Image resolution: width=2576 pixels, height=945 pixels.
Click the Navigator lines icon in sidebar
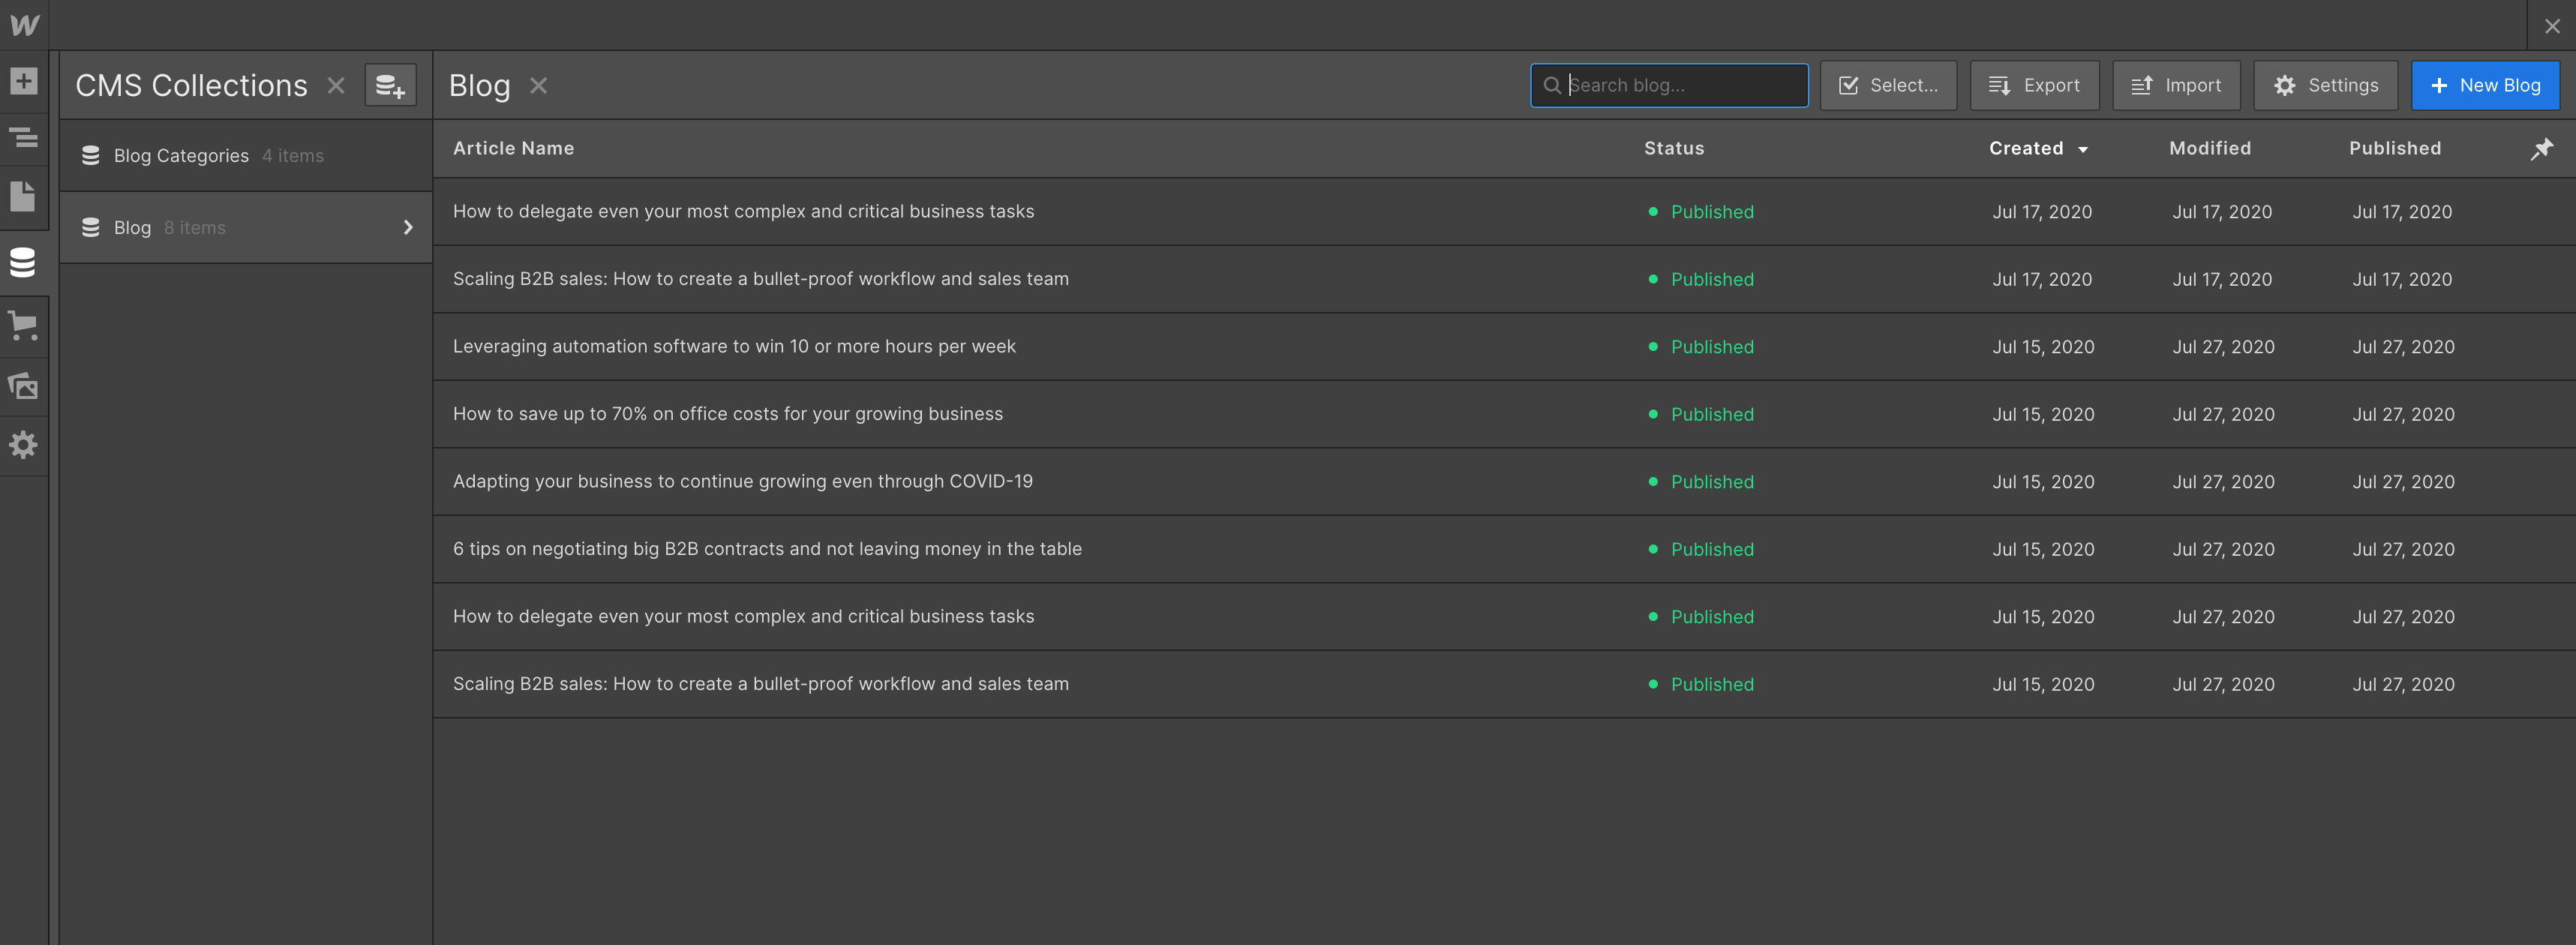[x=24, y=138]
